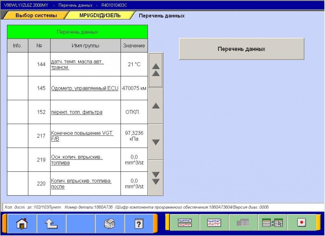Move list down with single down arrow

click(156, 142)
